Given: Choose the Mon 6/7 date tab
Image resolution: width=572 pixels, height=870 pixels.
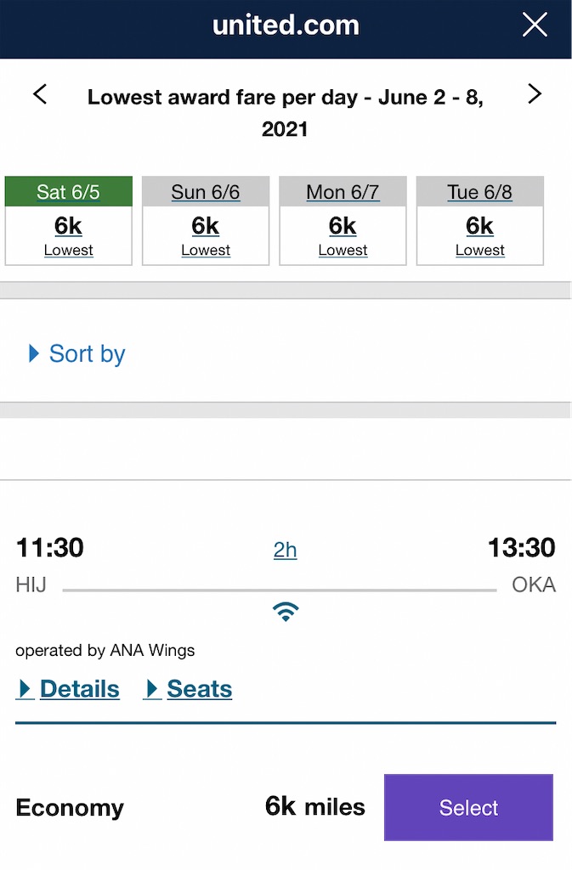Looking at the screenshot, I should pos(343,220).
